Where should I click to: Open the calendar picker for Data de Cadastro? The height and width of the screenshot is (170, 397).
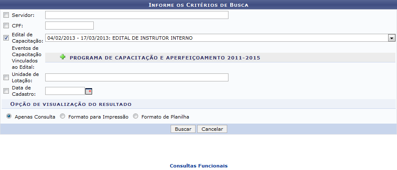tap(89, 91)
